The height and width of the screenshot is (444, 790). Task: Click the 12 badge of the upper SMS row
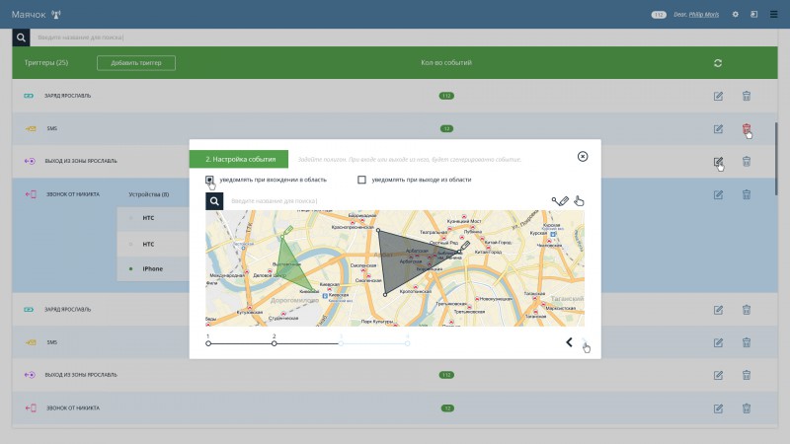[x=447, y=129]
